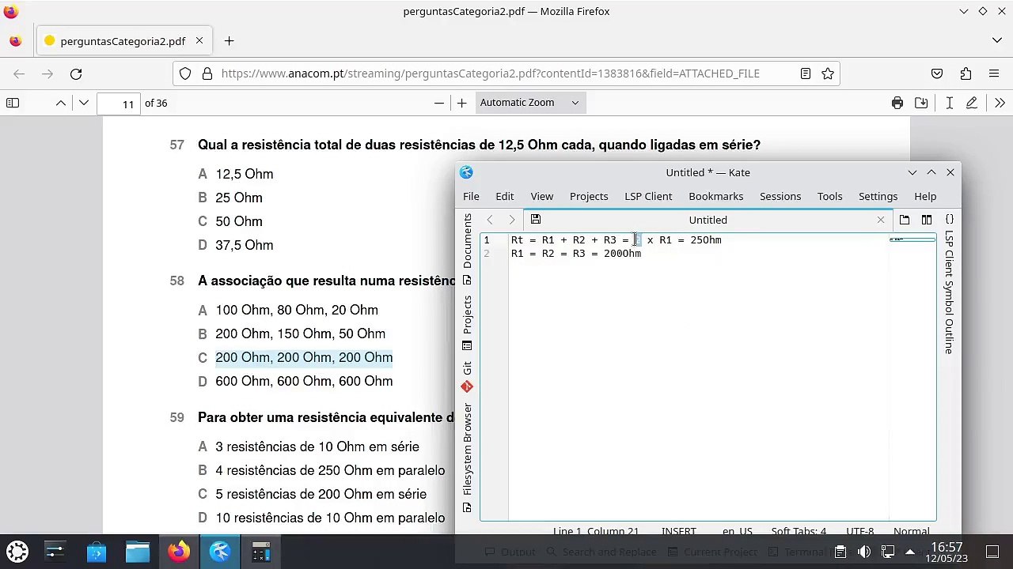The width and height of the screenshot is (1013, 569).
Task: Toggle INSERT mode in Kate status bar
Action: pyautogui.click(x=679, y=532)
